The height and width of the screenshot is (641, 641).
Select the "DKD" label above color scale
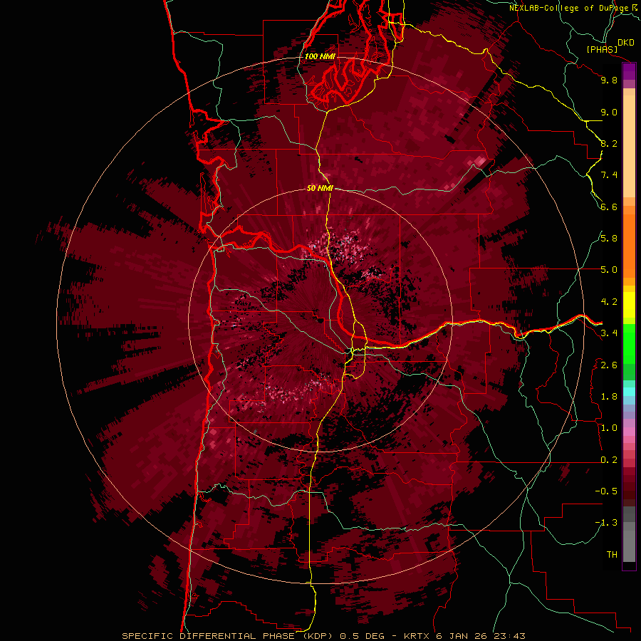tap(626, 43)
